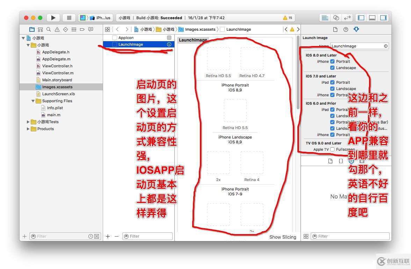Uncheck iOS 8.0 iPhone Landscape checkbox
Viewport: 411px width, 269px height.
332,68
